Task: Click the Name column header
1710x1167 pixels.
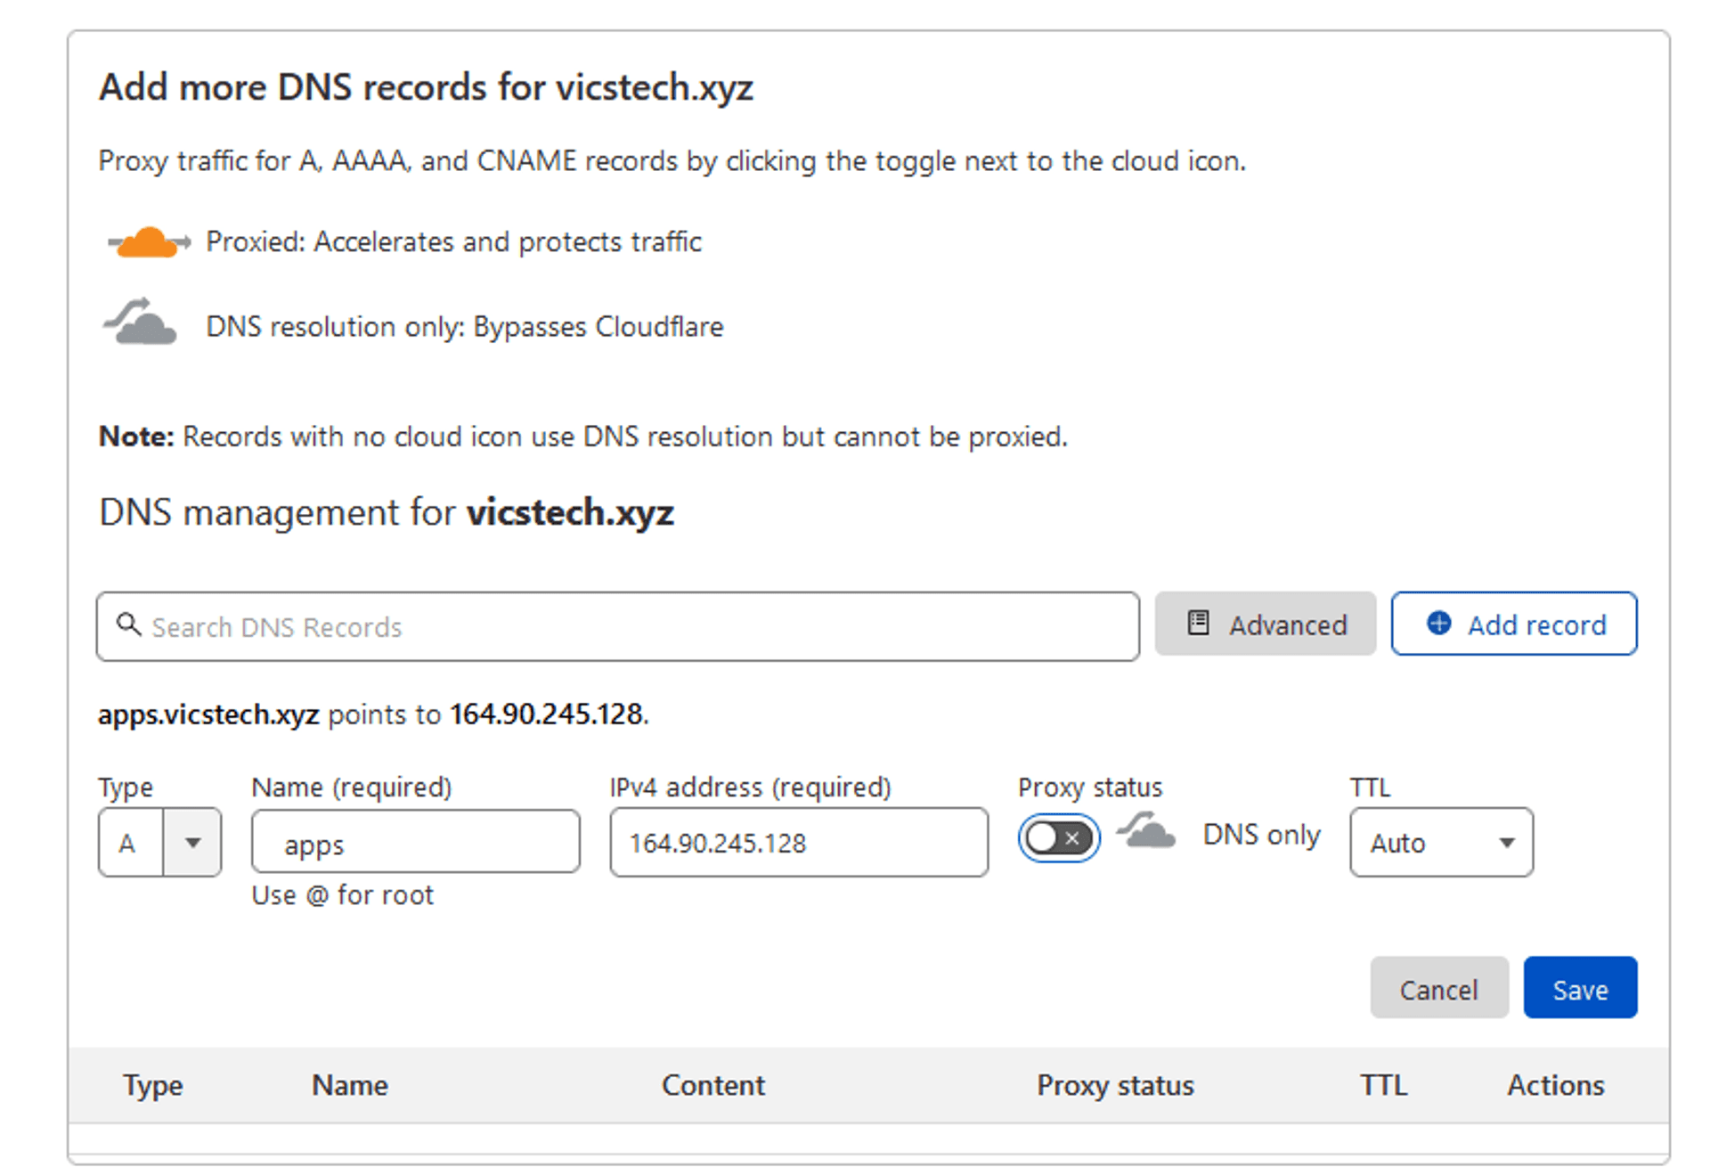Action: click(x=349, y=1085)
